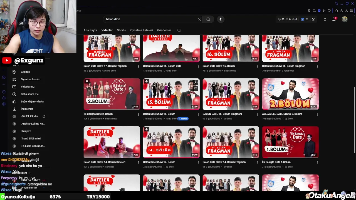
Task: Open options for Balon Date Show 15. Bölüm
Action: tap(198, 114)
